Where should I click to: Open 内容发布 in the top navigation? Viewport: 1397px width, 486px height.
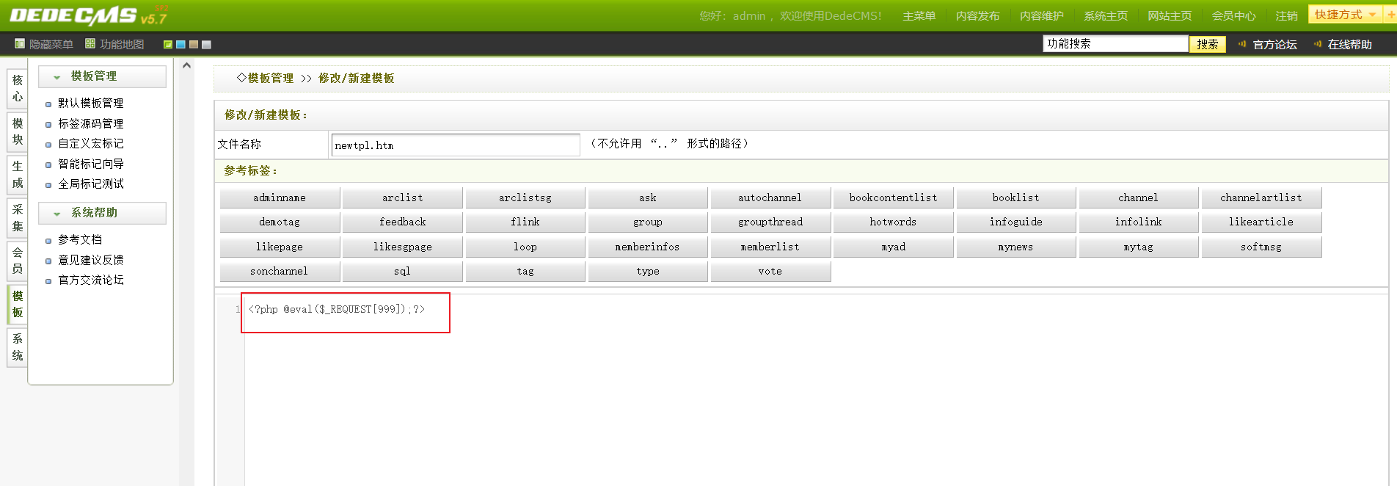(x=977, y=16)
